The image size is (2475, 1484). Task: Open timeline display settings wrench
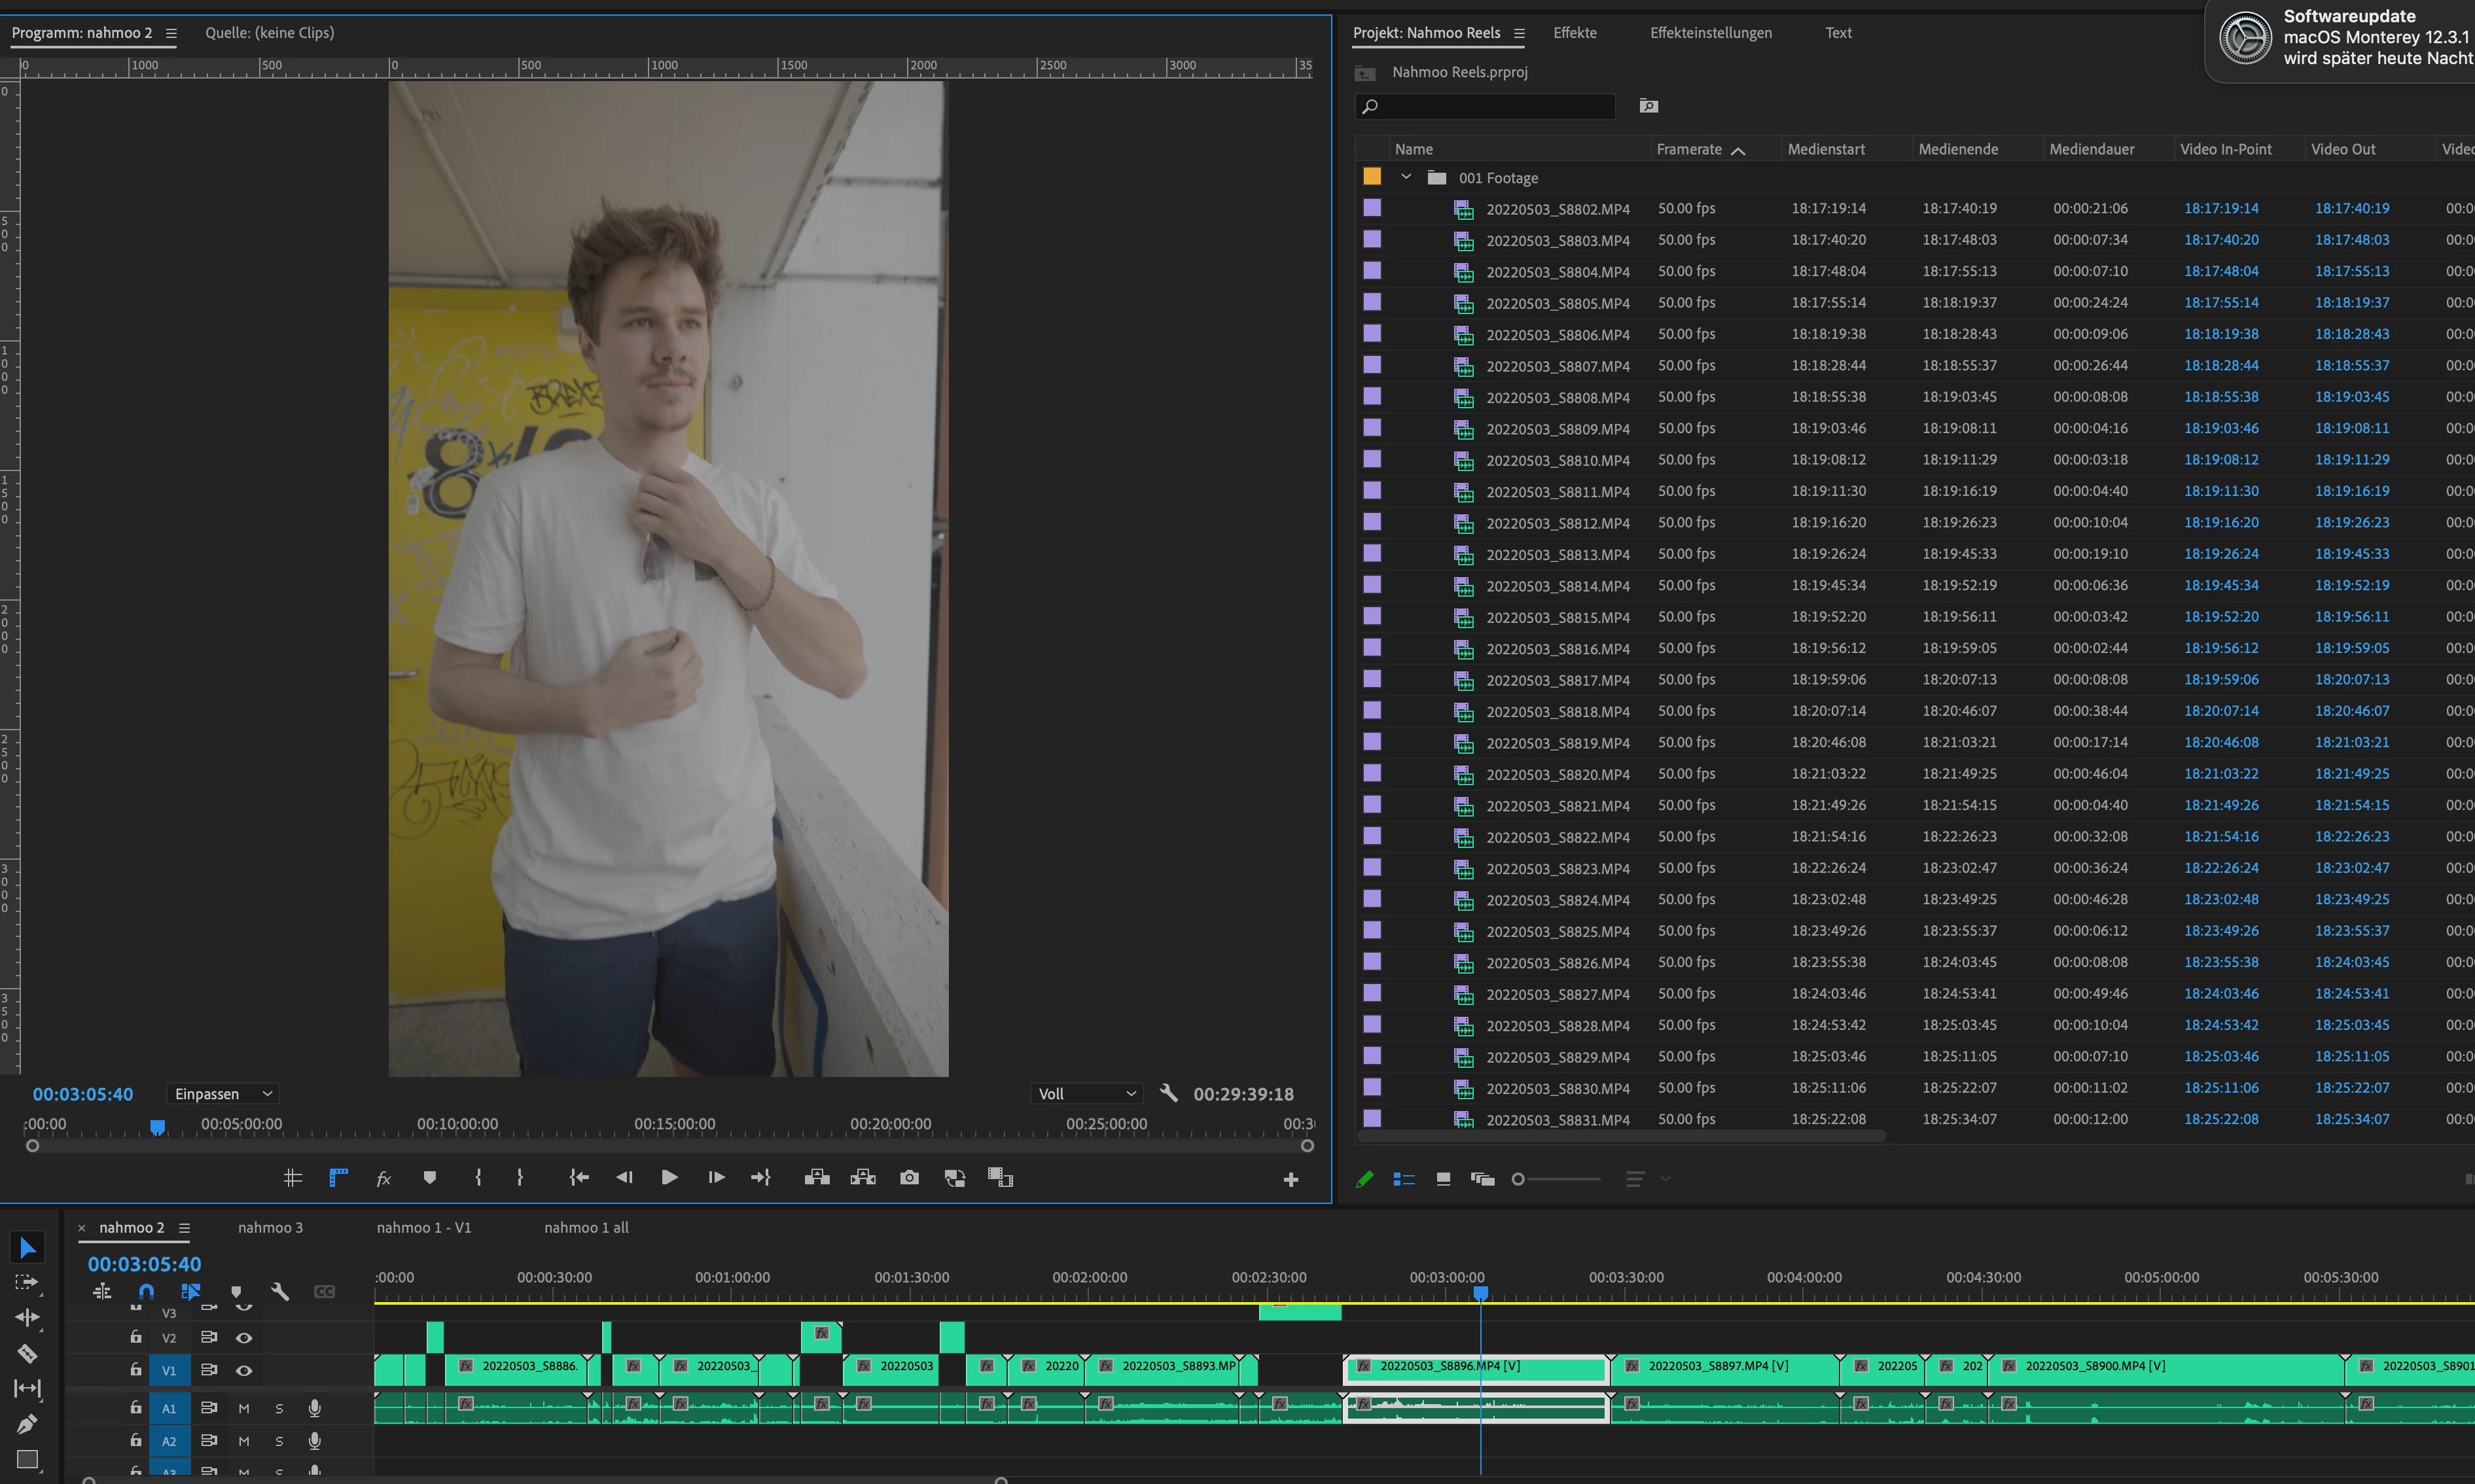(x=280, y=1291)
